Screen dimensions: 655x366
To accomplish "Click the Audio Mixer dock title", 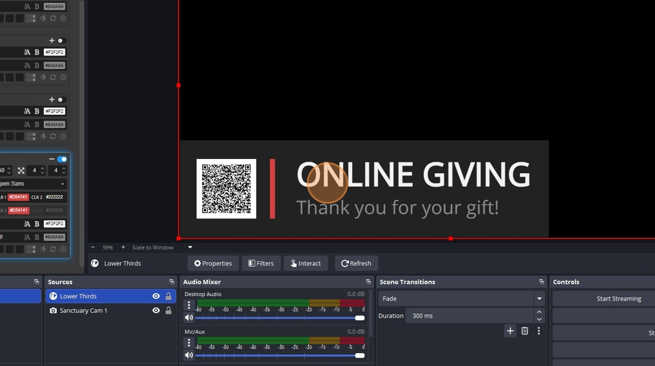I will click(x=202, y=282).
